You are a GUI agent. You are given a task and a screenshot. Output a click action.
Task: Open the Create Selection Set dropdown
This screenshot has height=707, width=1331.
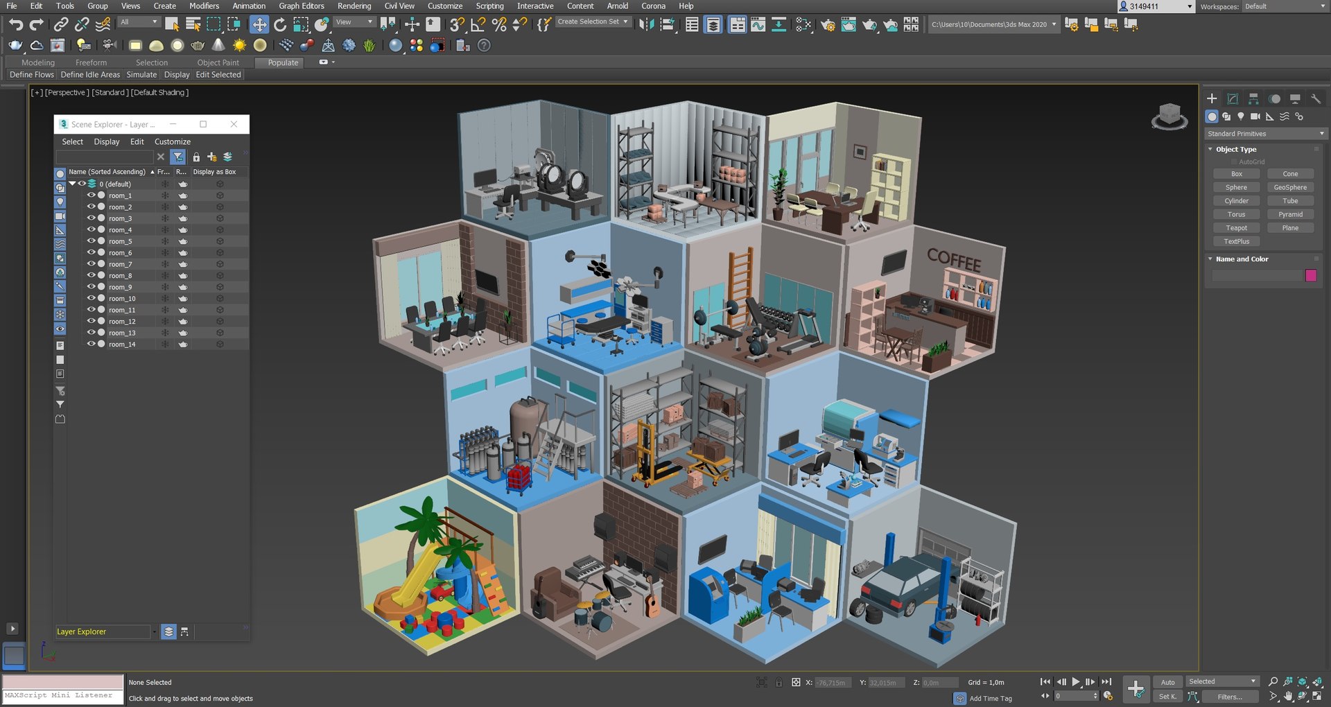(593, 22)
